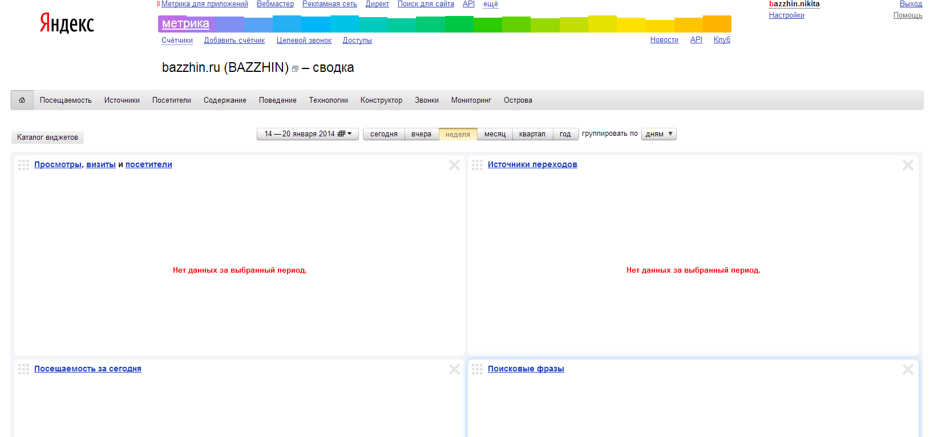Open Поиск для сайта link
Image resolution: width=938 pixels, height=437 pixels.
426,4
